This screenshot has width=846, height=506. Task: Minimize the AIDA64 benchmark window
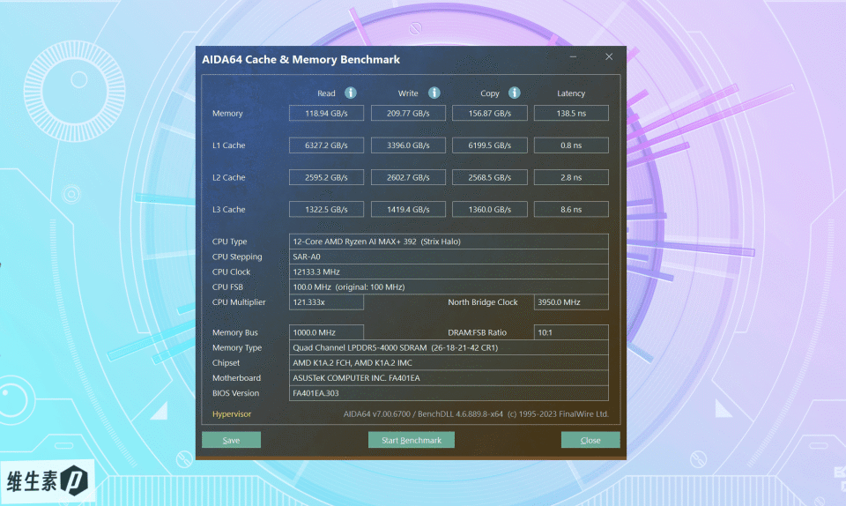click(x=573, y=56)
